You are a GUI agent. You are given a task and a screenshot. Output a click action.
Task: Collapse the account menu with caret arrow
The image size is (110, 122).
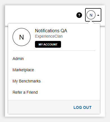click(x=98, y=15)
